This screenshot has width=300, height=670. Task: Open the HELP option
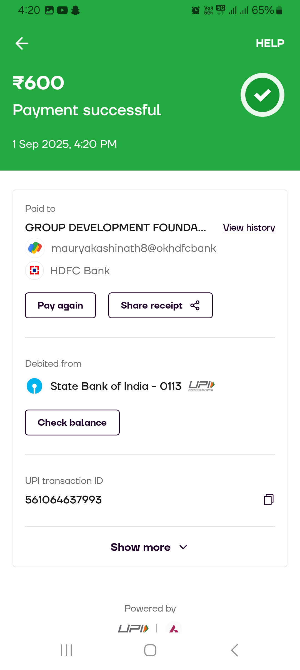click(270, 43)
